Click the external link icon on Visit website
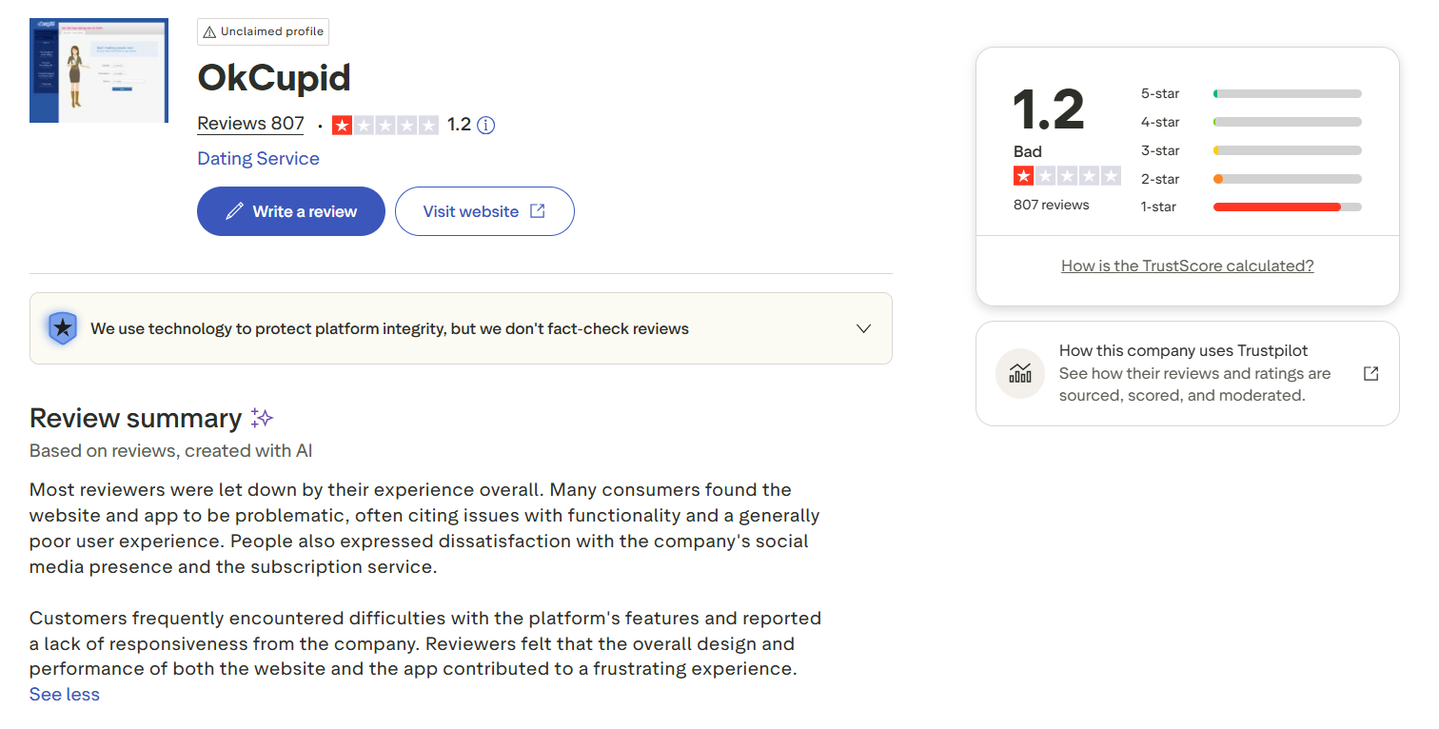 tap(538, 211)
